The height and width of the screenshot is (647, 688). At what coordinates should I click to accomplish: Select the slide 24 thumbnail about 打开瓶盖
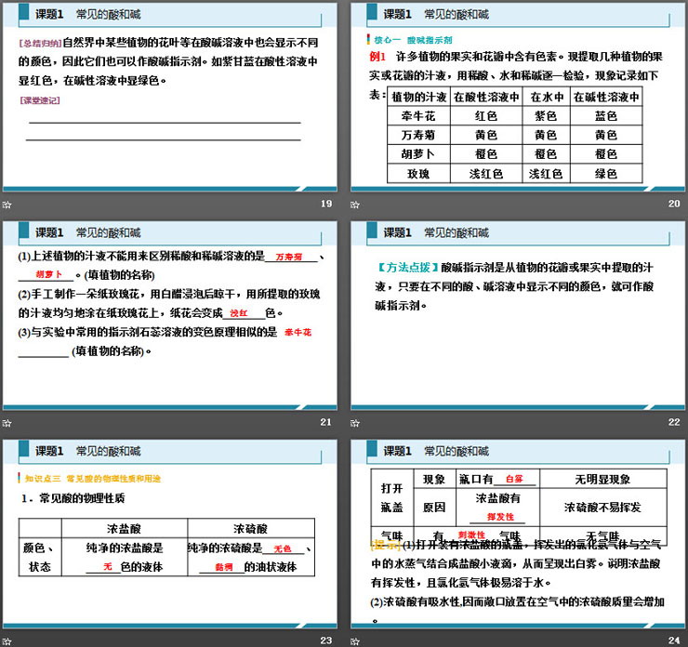click(518, 535)
